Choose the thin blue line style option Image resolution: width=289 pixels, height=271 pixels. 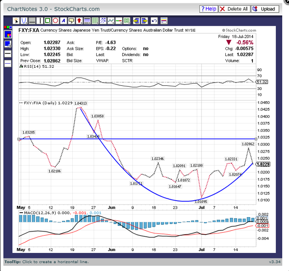tap(8, 63)
